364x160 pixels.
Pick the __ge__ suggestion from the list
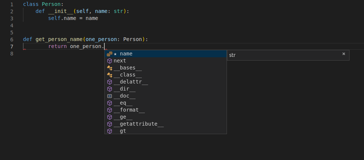pyautogui.click(x=123, y=117)
